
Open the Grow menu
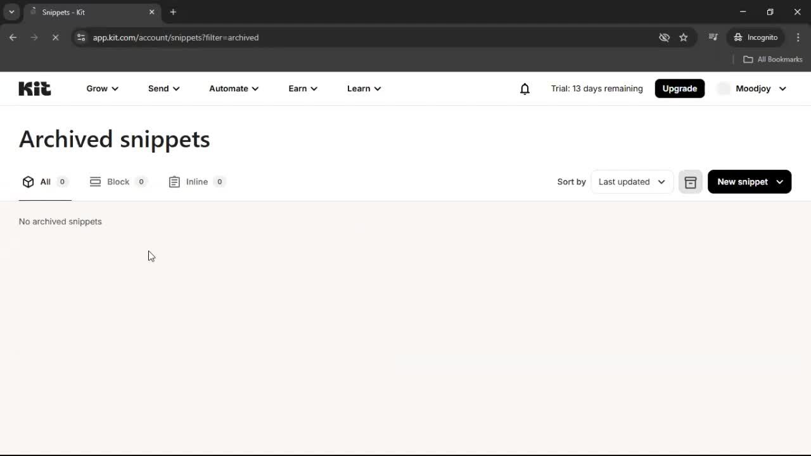coord(102,89)
